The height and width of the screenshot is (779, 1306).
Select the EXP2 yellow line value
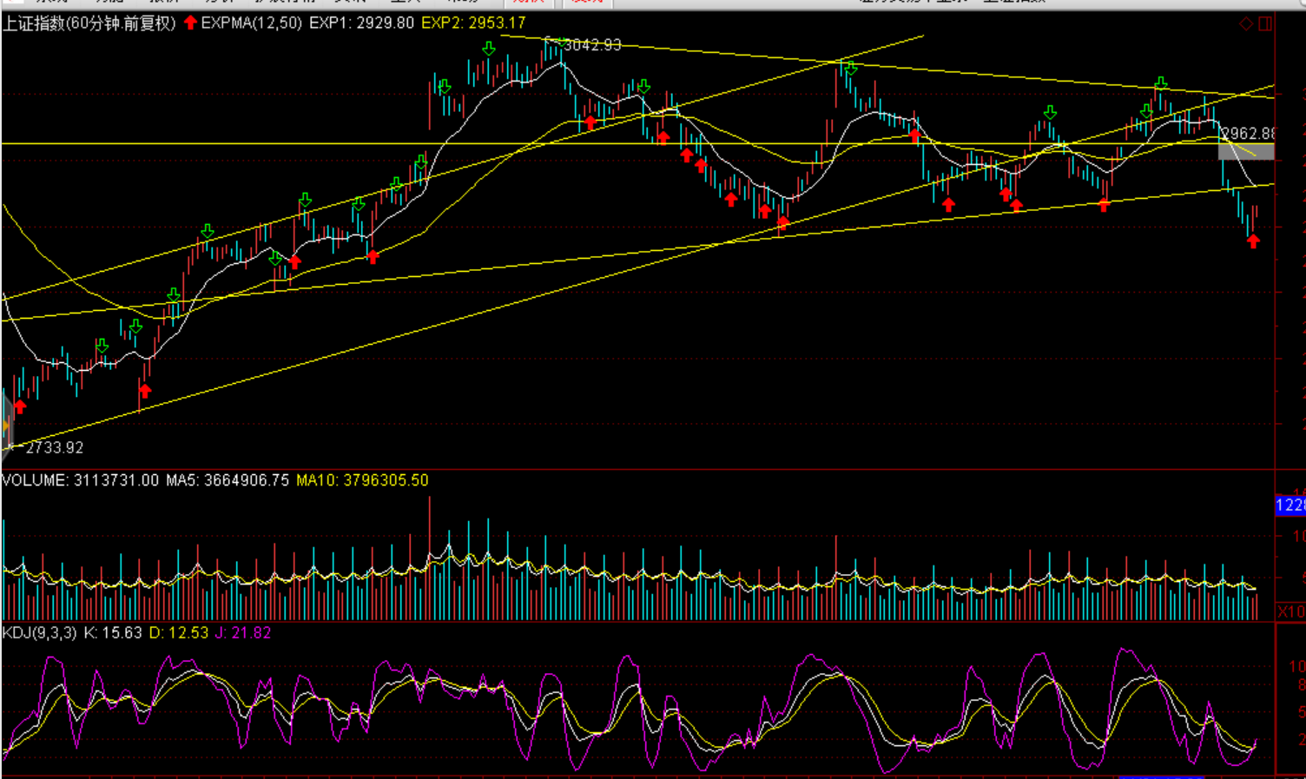click(x=473, y=23)
